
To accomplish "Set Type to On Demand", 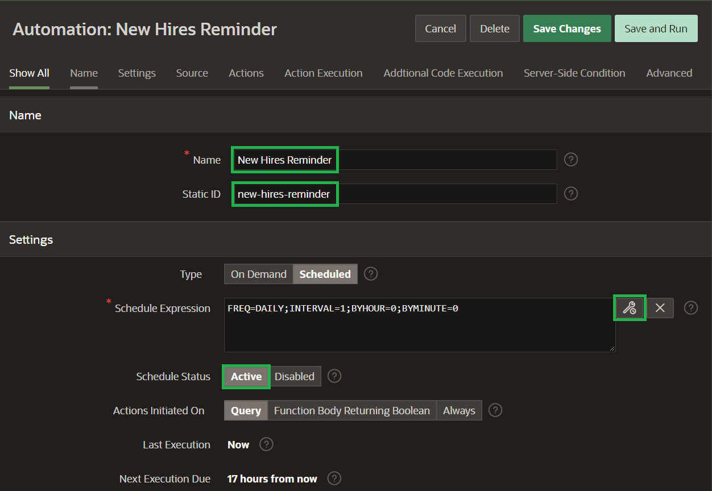I will [x=258, y=274].
